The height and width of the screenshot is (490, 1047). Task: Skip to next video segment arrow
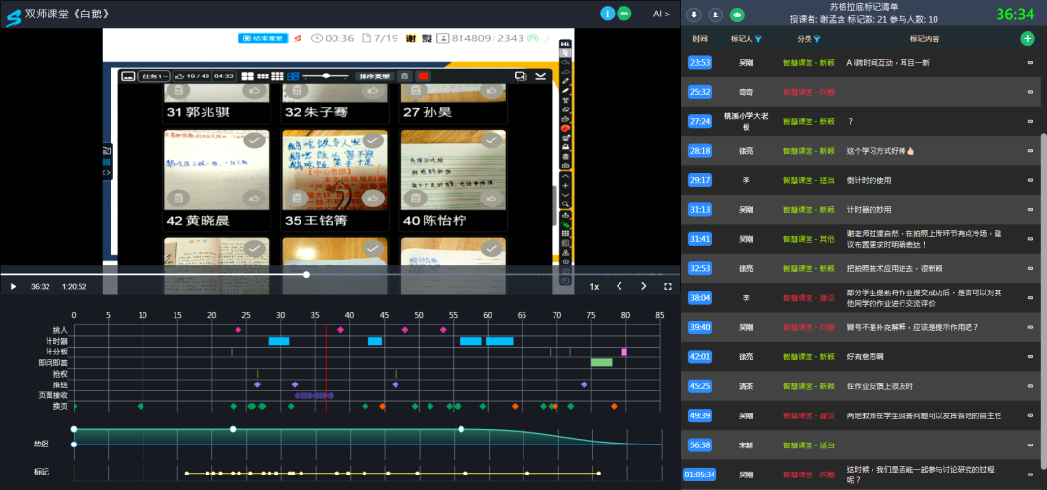(643, 287)
